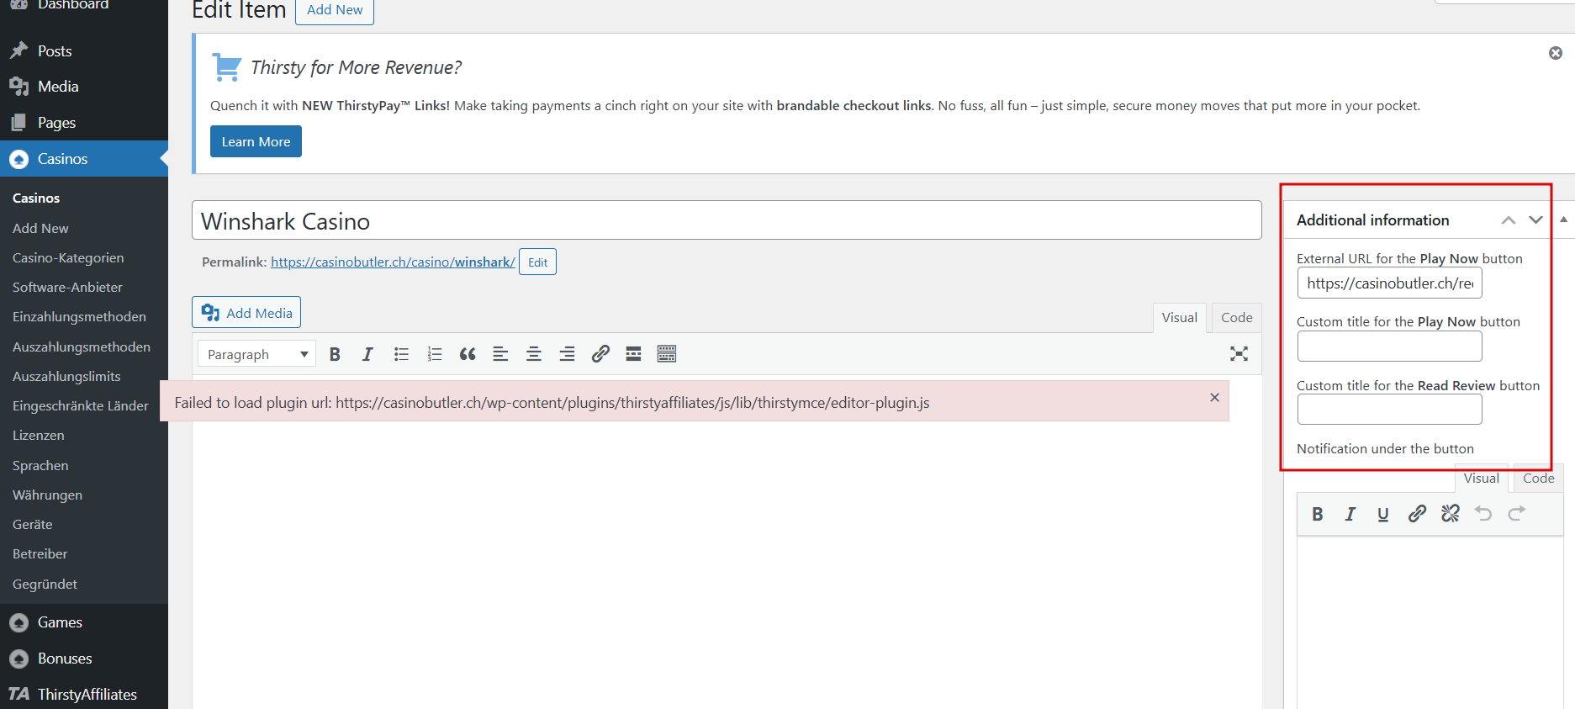The image size is (1575, 709).
Task: Open Games menu in sidebar
Action: [x=84, y=622]
